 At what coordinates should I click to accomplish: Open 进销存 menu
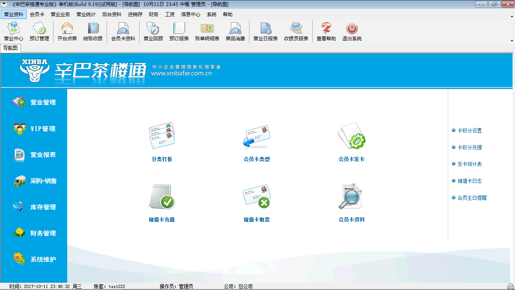(135, 14)
